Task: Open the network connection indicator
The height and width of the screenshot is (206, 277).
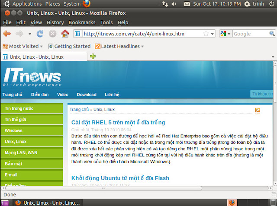Action: [x=165, y=4]
